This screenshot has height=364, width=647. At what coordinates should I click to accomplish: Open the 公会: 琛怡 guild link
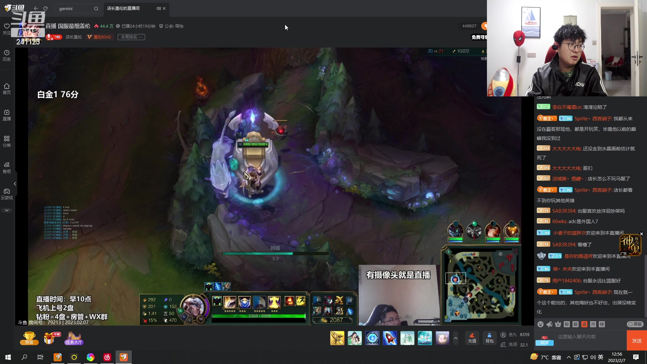click(171, 26)
